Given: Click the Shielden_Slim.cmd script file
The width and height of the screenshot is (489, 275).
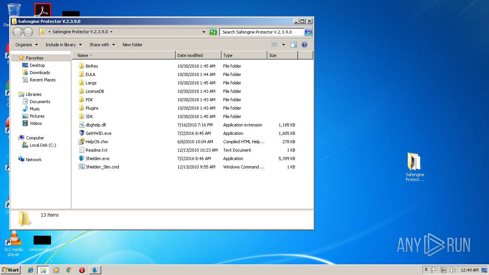Looking at the screenshot, I should tap(102, 167).
